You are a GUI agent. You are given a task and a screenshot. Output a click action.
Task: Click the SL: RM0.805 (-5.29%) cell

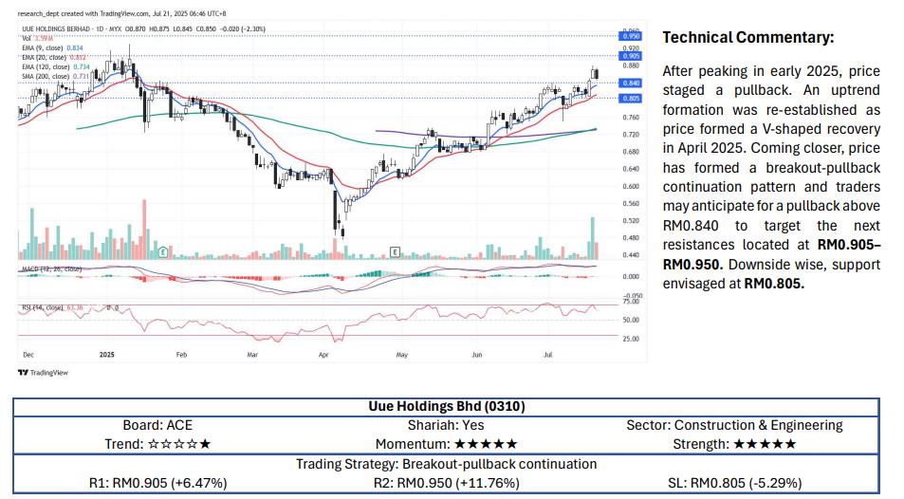tap(734, 483)
